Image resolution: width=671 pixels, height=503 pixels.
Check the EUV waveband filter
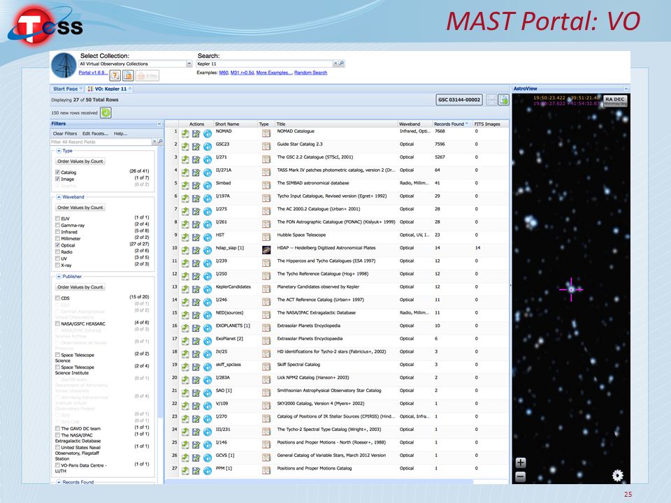click(x=57, y=218)
